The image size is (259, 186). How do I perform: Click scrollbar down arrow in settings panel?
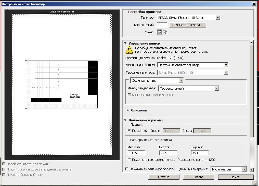pyautogui.click(x=251, y=170)
